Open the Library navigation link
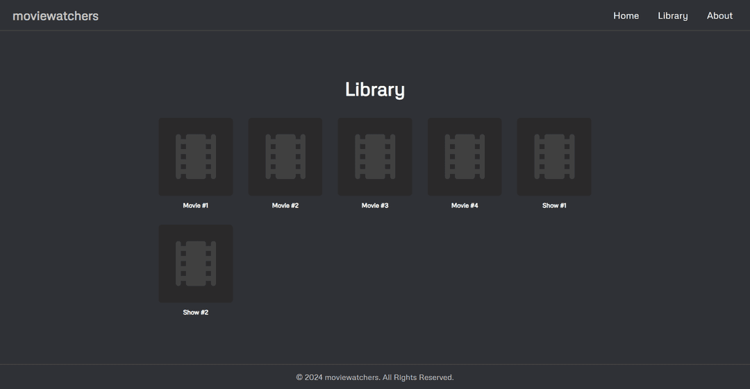This screenshot has width=750, height=389. coord(672,15)
